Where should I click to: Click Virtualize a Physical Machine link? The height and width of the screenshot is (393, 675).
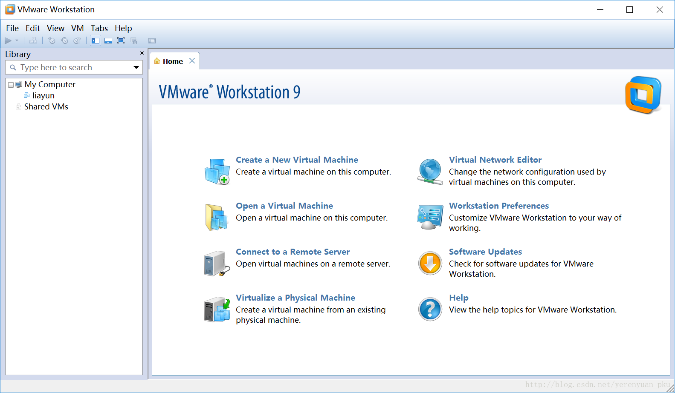[295, 298]
